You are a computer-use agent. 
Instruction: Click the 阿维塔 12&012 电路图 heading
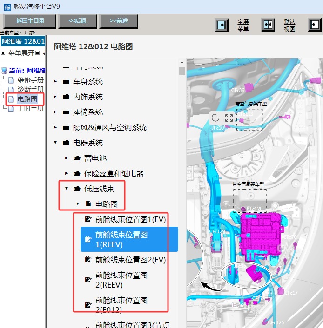[93, 46]
